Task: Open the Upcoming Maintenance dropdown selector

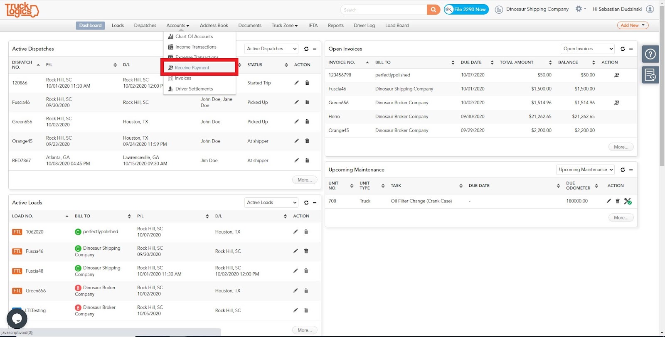Action: click(585, 170)
